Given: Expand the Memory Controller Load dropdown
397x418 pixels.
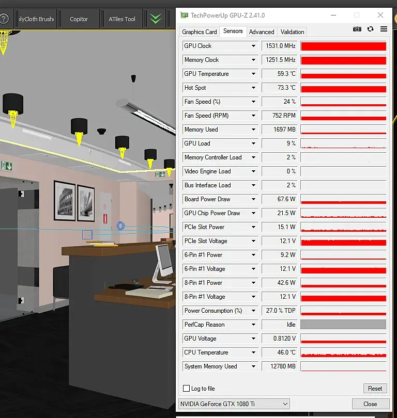Looking at the screenshot, I should pyautogui.click(x=253, y=157).
